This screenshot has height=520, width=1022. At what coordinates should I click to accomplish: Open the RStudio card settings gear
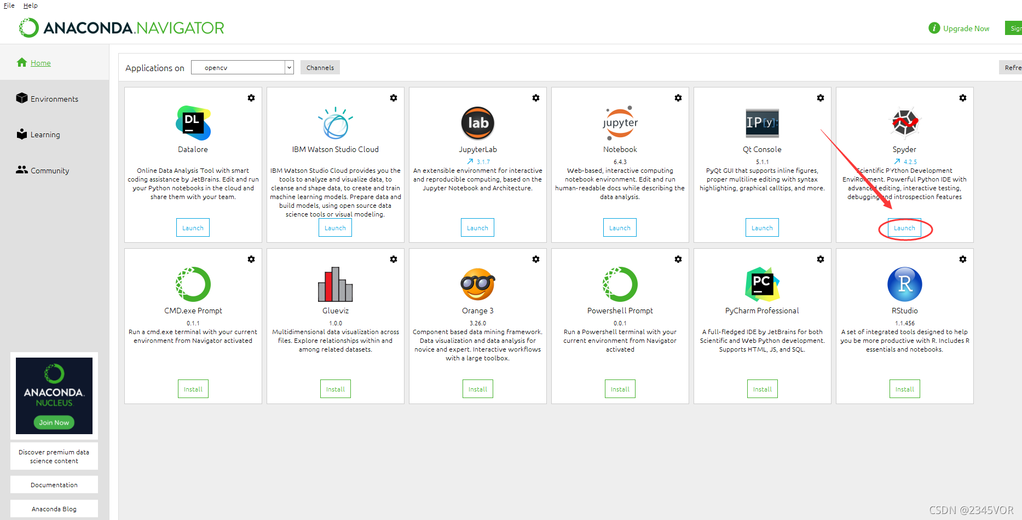(x=963, y=259)
